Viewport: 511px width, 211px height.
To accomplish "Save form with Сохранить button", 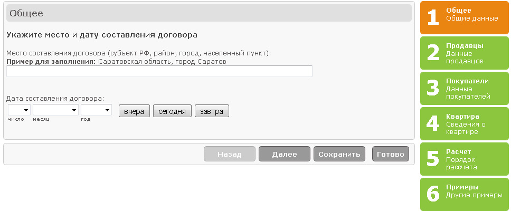I will (339, 154).
